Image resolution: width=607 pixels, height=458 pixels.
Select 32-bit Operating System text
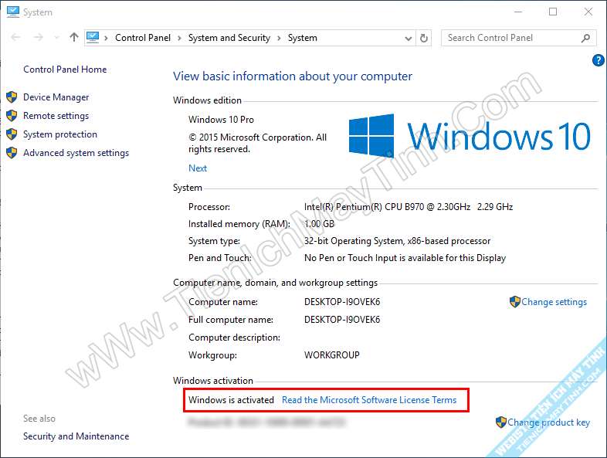coord(397,241)
